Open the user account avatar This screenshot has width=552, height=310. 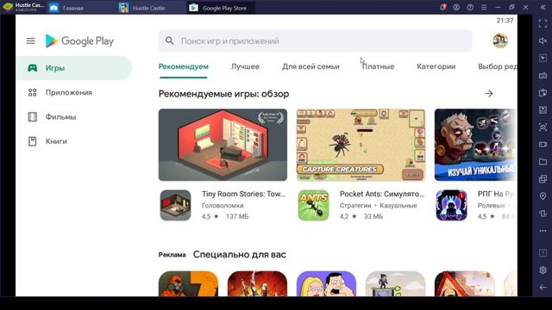click(x=500, y=40)
